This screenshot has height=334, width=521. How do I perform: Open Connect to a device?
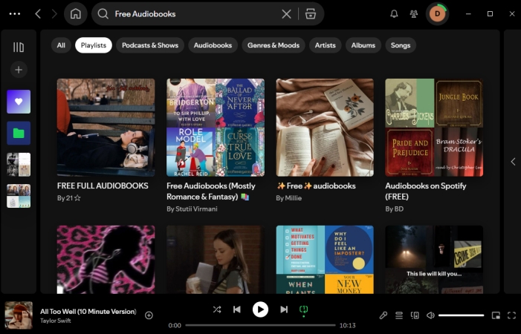[x=415, y=315]
